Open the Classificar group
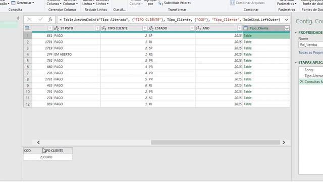323x182 pixels. [x=119, y=10]
